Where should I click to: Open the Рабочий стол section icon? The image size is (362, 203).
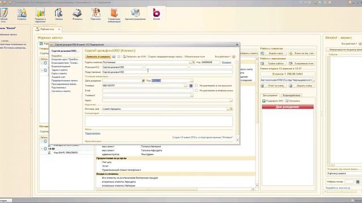pos(4,15)
